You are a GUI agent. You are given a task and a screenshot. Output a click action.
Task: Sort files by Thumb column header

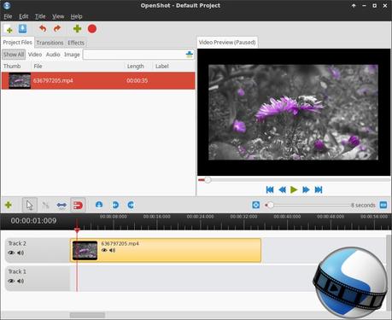[x=15, y=66]
